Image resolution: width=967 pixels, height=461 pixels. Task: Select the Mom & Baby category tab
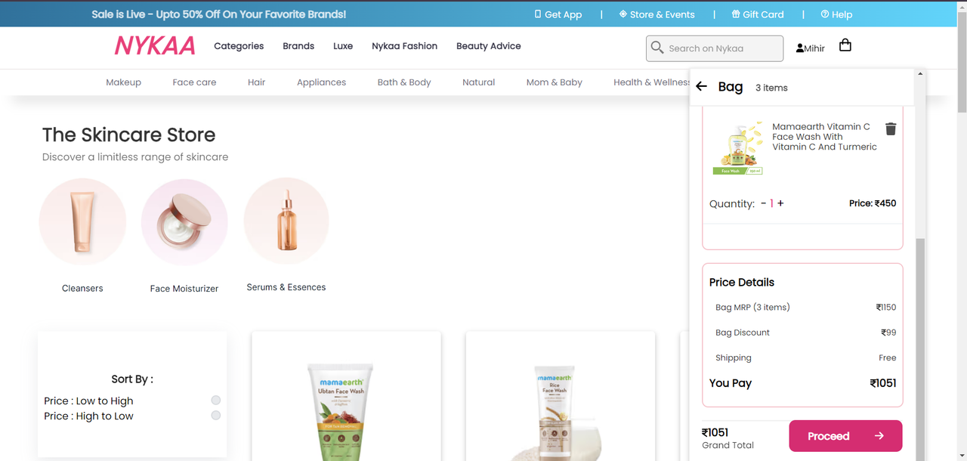click(554, 82)
